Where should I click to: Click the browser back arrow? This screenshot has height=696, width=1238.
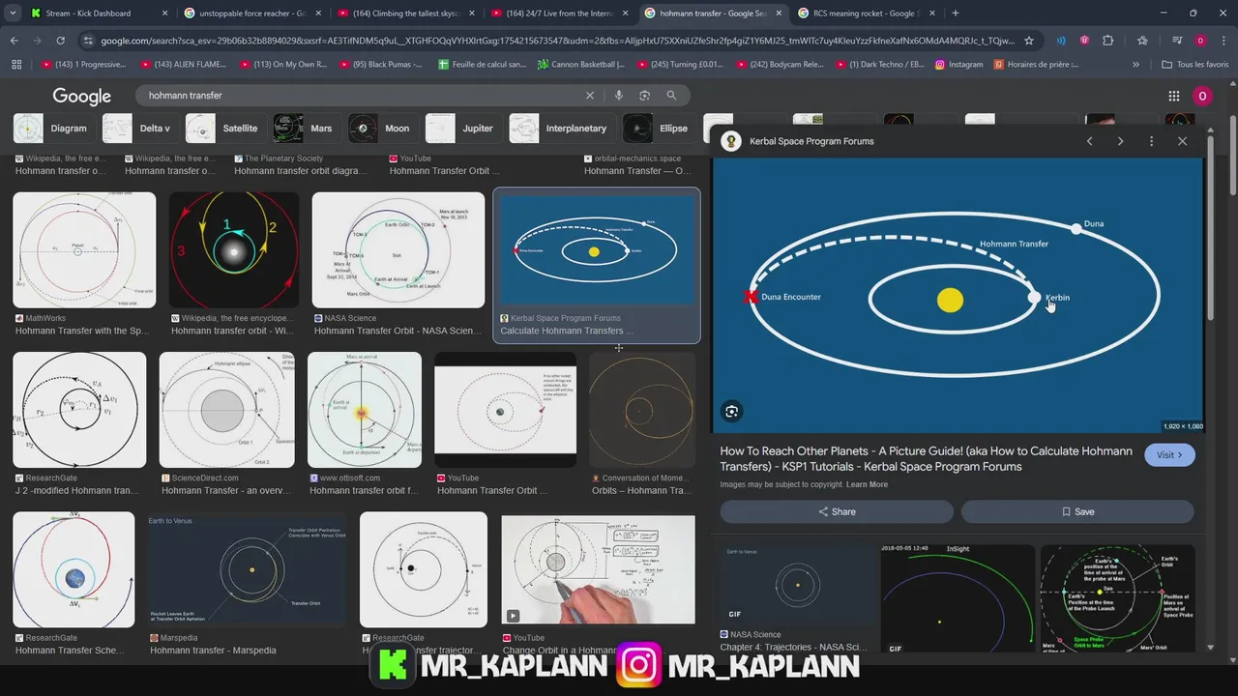pyautogui.click(x=14, y=41)
